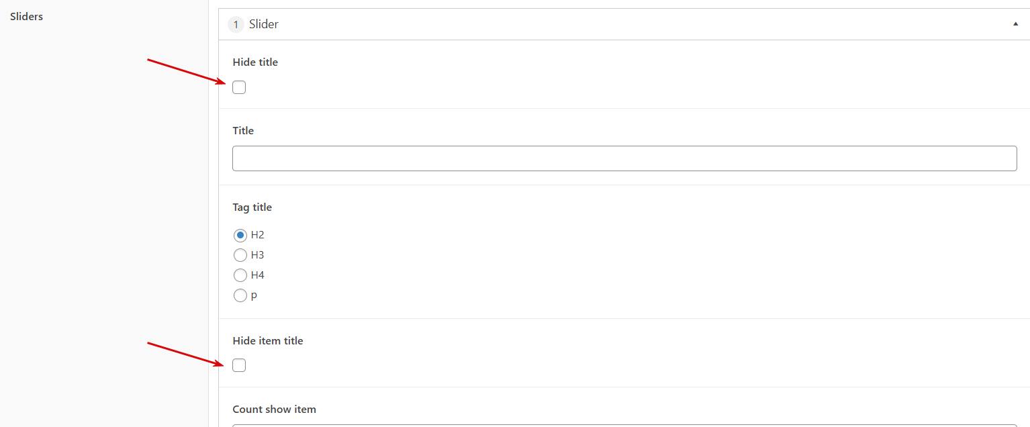Click the "Title" field label
Screen dimensions: 1030x427
tap(243, 131)
